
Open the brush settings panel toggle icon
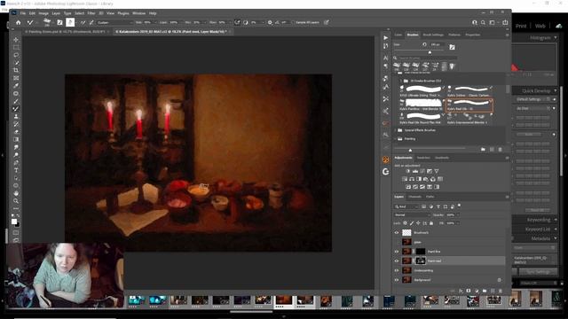pos(59,22)
